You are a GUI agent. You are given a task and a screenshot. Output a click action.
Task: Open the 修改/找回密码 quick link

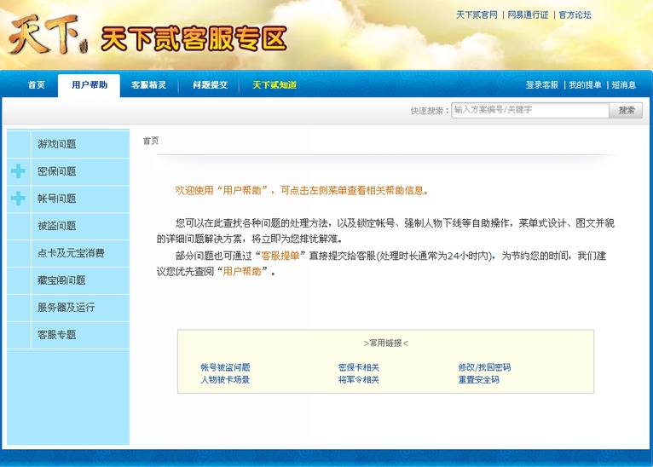click(x=484, y=368)
